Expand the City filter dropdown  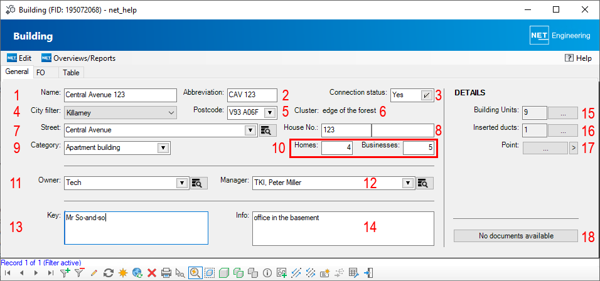(x=172, y=113)
